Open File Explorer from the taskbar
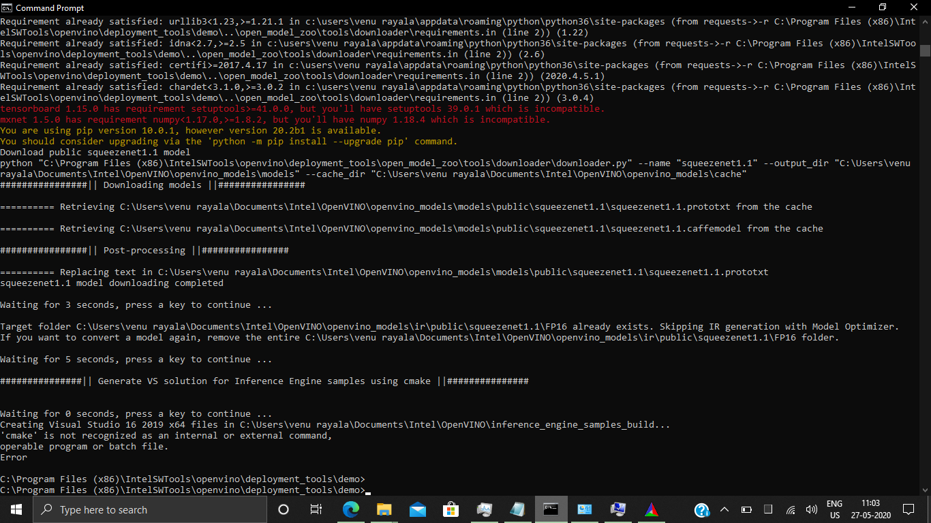 384,509
